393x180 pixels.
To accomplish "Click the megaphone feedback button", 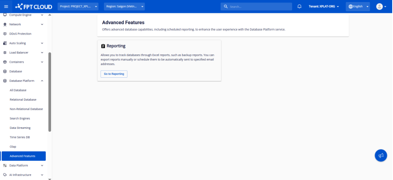I will (x=381, y=155).
